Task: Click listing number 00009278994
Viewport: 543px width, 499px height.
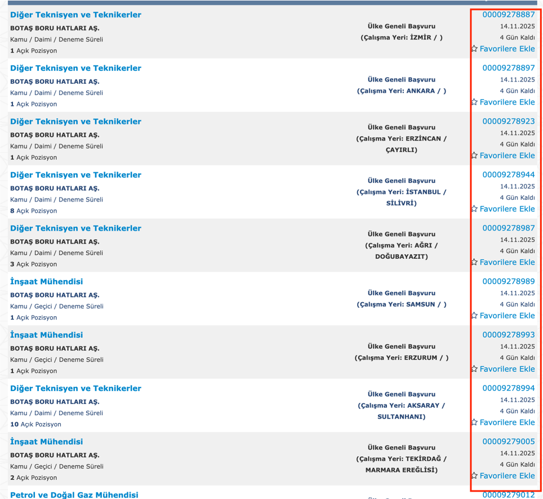Action: (x=508, y=388)
